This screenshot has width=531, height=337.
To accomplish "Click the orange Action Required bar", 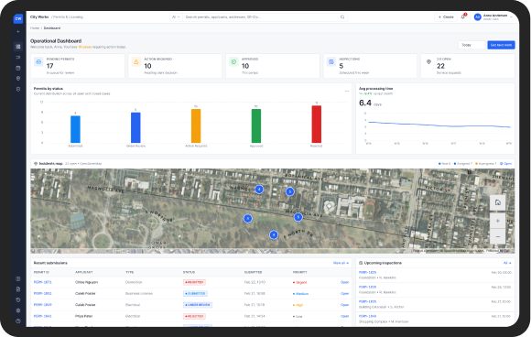I will (x=196, y=125).
